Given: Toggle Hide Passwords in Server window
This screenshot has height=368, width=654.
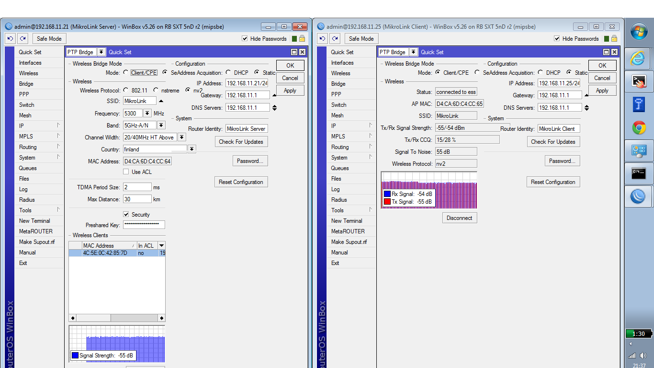Looking at the screenshot, I should tap(245, 39).
